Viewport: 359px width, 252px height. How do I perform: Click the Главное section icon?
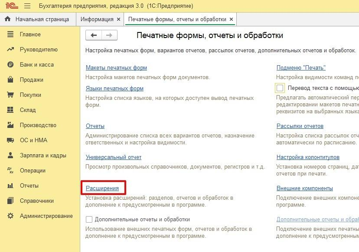(x=10, y=34)
